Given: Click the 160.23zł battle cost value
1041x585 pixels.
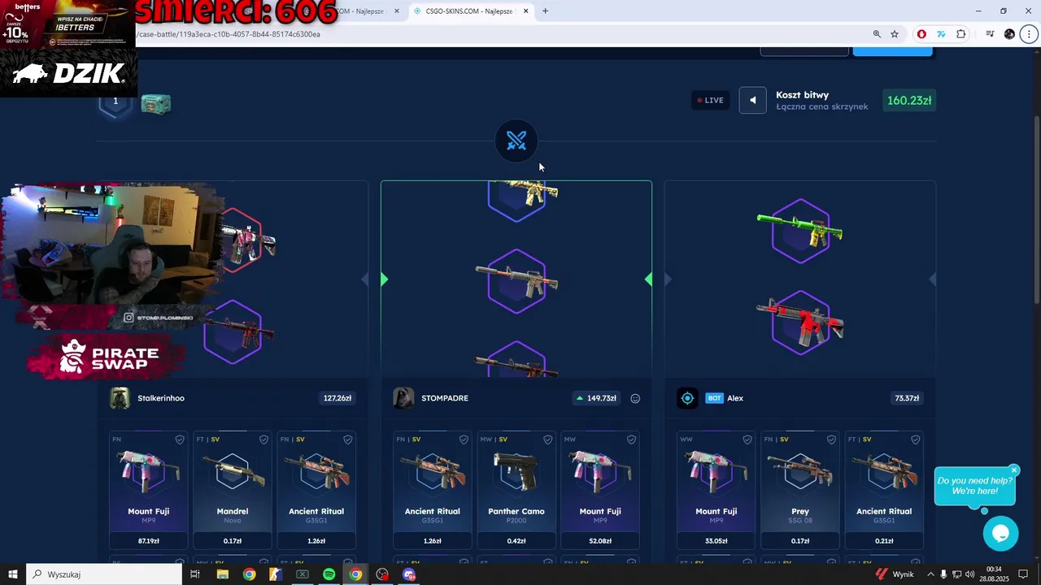Looking at the screenshot, I should click(x=909, y=101).
